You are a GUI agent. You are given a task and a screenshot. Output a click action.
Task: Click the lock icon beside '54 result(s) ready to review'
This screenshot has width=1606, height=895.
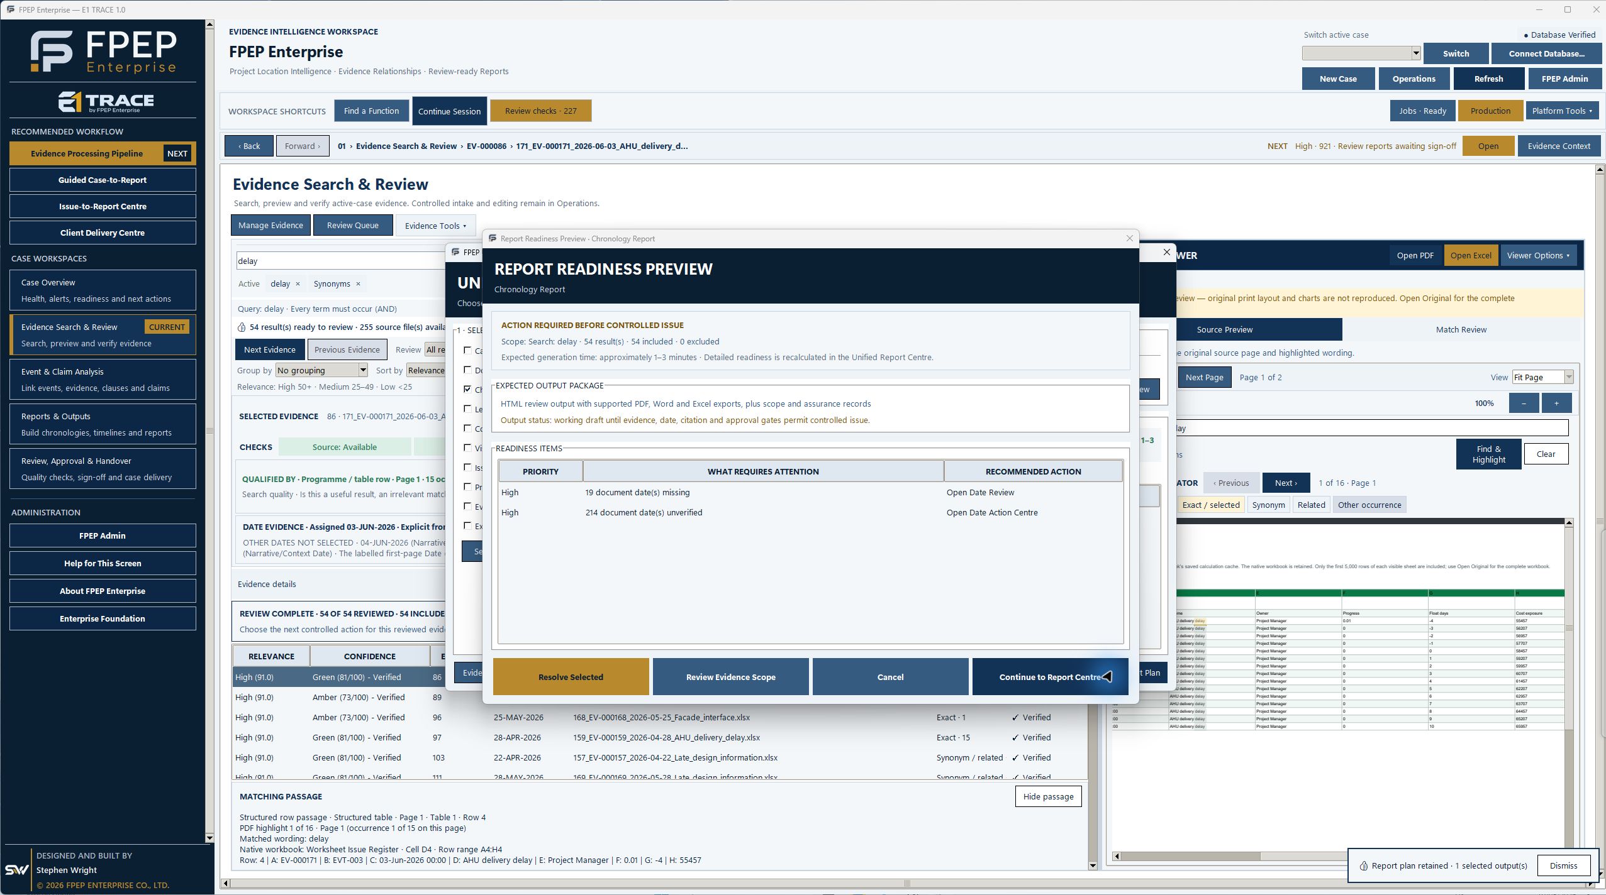(242, 327)
